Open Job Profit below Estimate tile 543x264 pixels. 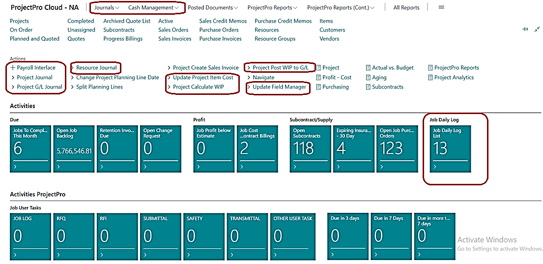[x=214, y=149]
